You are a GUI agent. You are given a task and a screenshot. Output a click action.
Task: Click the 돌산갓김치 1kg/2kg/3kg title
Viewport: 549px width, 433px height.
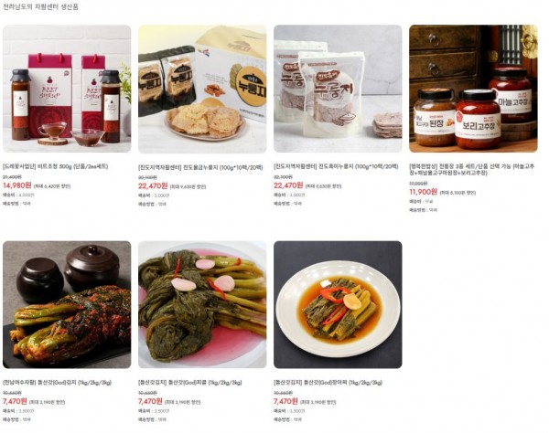(57, 383)
